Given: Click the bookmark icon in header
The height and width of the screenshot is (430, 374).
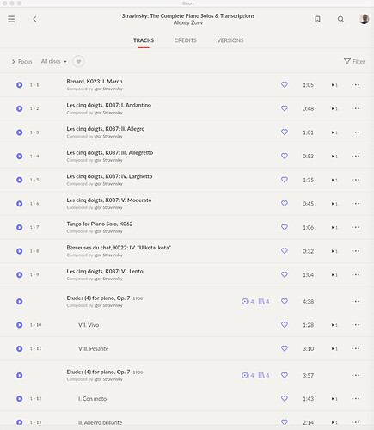Looking at the screenshot, I should (317, 19).
